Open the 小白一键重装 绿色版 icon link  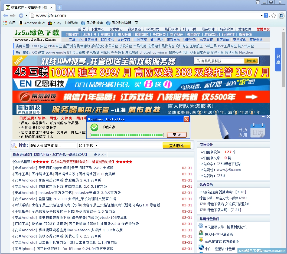[x=201, y=248]
